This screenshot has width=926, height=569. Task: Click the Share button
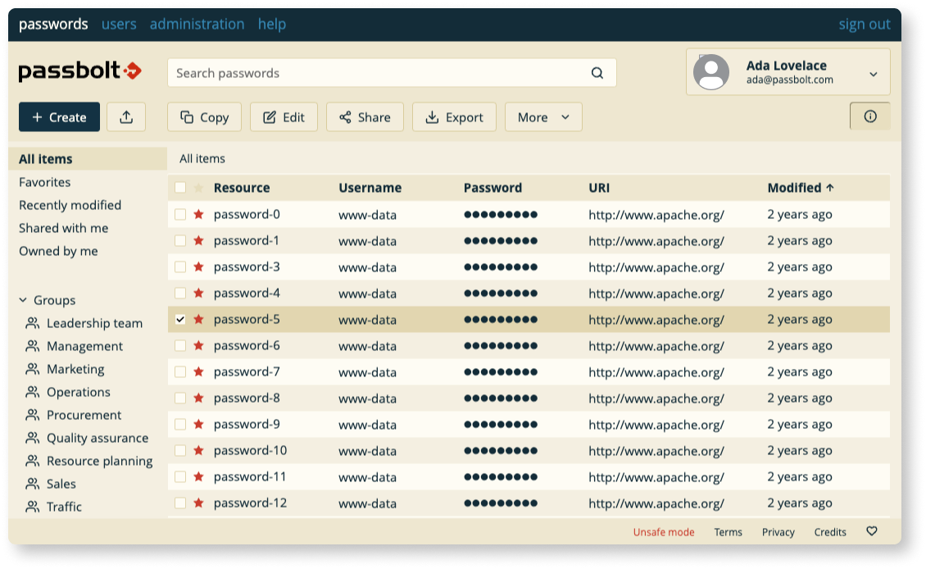point(365,117)
